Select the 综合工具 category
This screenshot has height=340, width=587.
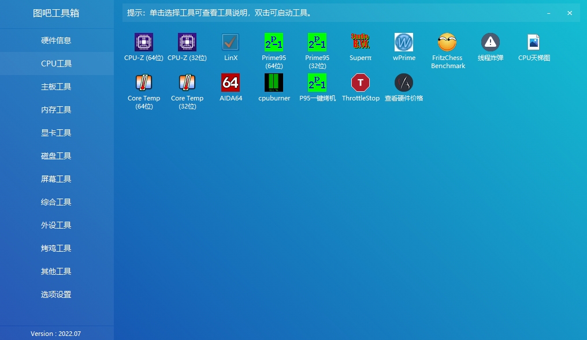57,202
